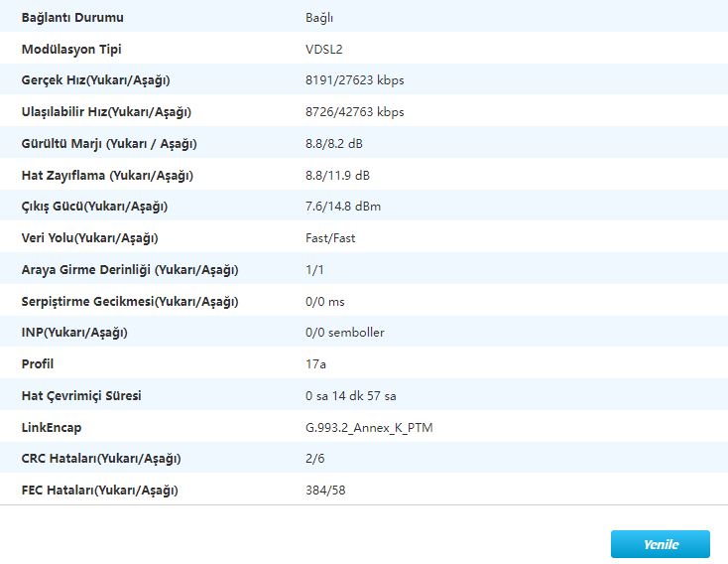Select the '0/0 ms' delay value
Viewport: 728px width, 564px height.
click(325, 302)
